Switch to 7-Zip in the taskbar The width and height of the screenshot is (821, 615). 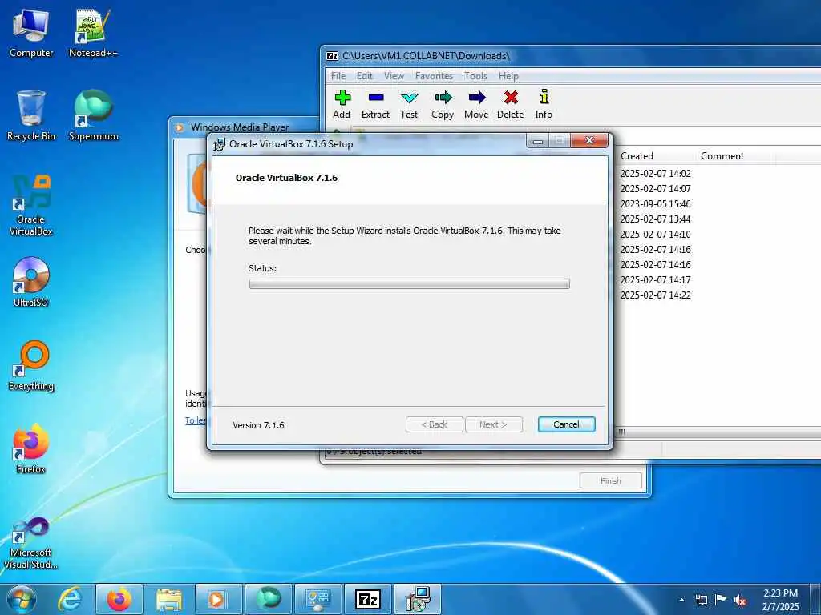pos(367,599)
